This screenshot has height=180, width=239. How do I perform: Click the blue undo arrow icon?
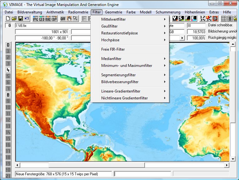click(x=26, y=19)
